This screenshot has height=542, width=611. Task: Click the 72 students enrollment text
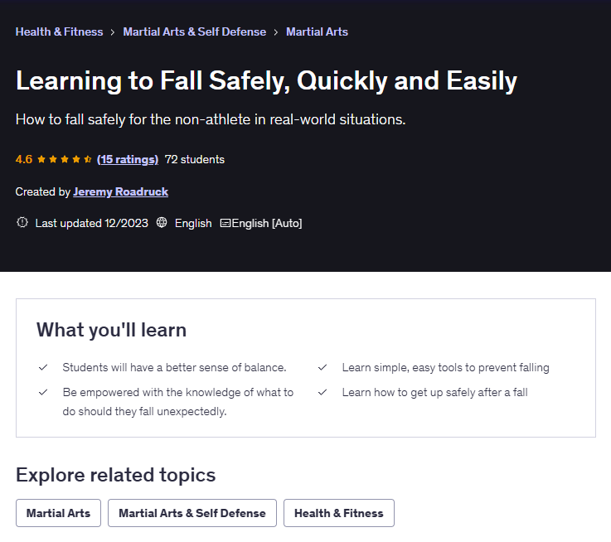click(195, 159)
